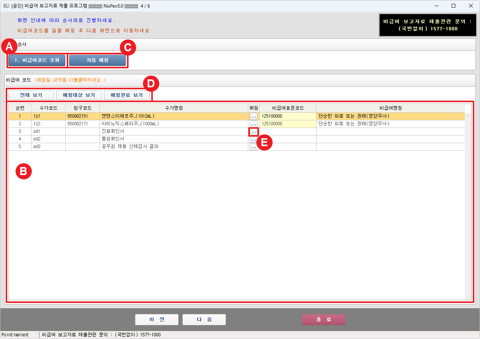Click the '1. 비급여코드 조회' button
Screen dimensions: 480x339
point(37,60)
